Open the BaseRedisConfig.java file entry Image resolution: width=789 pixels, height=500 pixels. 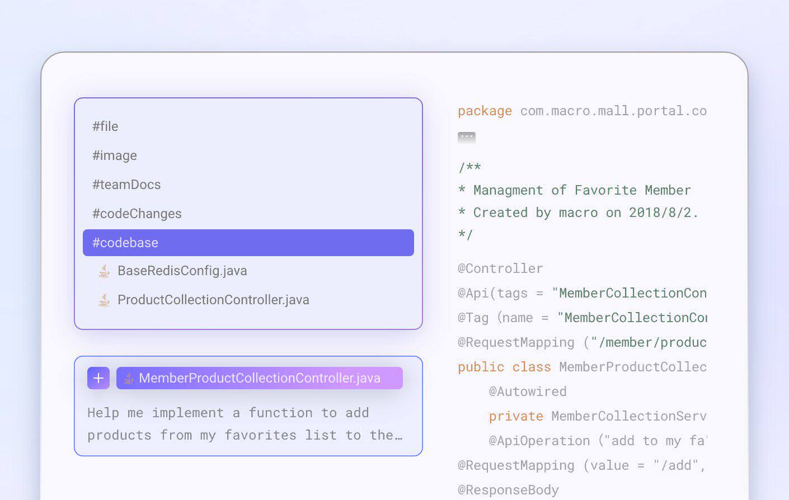182,271
